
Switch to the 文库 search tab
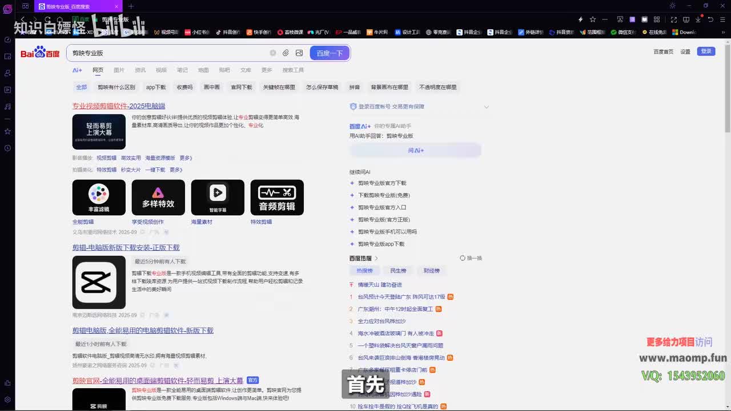pyautogui.click(x=246, y=70)
